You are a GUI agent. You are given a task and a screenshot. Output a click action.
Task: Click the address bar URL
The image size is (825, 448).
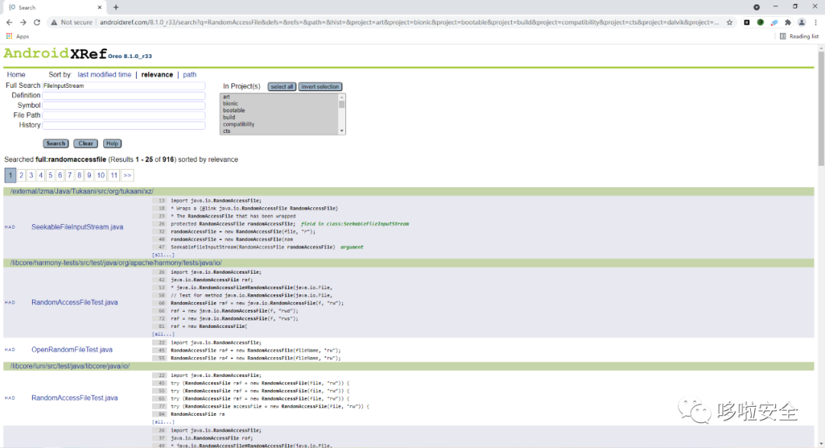(409, 22)
